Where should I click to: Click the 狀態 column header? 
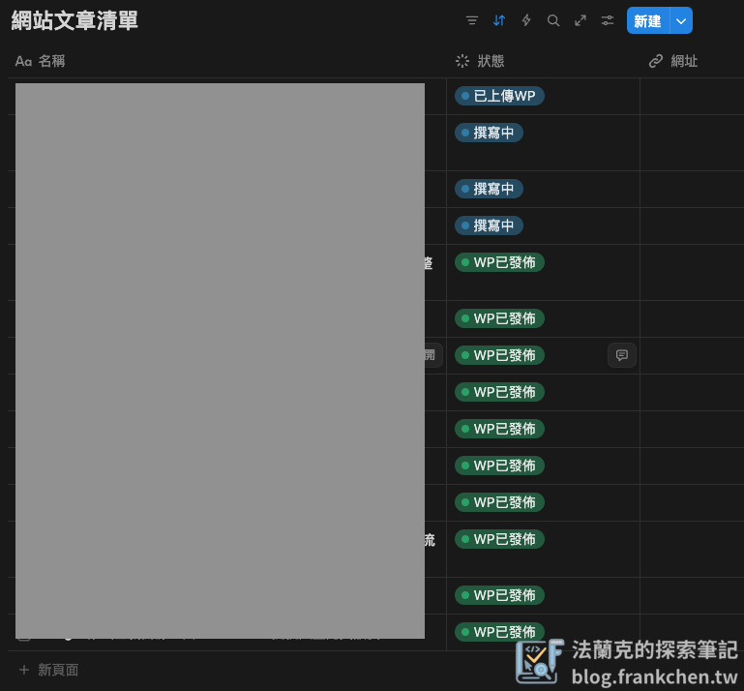point(480,61)
